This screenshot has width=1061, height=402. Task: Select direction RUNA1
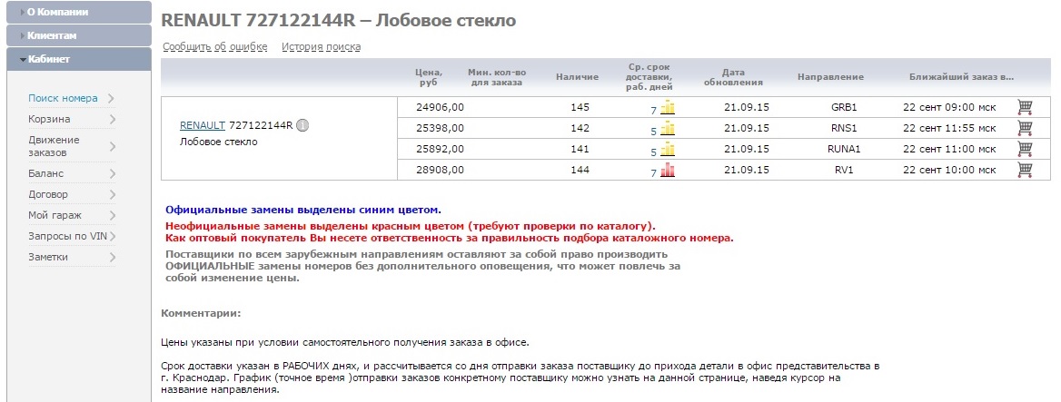point(844,150)
